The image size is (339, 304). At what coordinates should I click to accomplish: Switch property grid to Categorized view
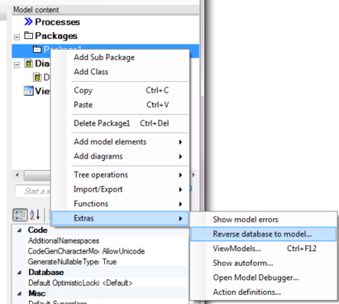[x=20, y=215]
